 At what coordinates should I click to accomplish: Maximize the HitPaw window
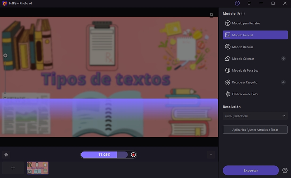point(273,3)
